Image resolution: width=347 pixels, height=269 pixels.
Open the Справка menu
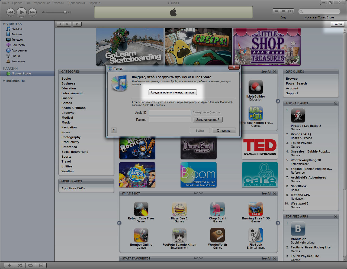click(94, 3)
